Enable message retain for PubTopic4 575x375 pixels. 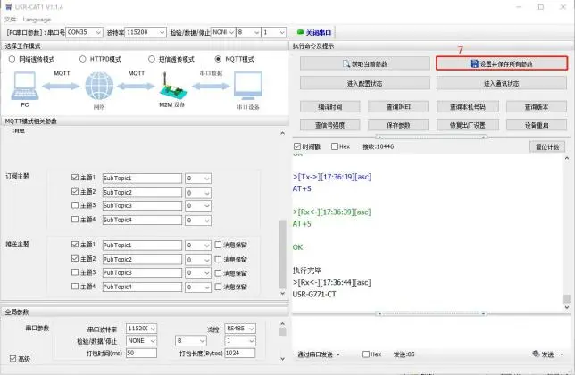coord(218,287)
